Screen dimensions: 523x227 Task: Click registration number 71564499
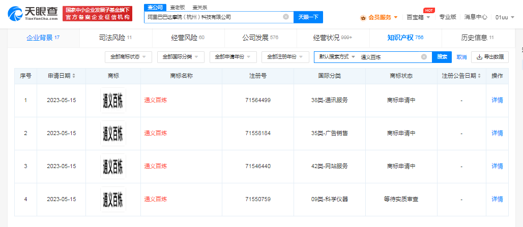pos(258,100)
